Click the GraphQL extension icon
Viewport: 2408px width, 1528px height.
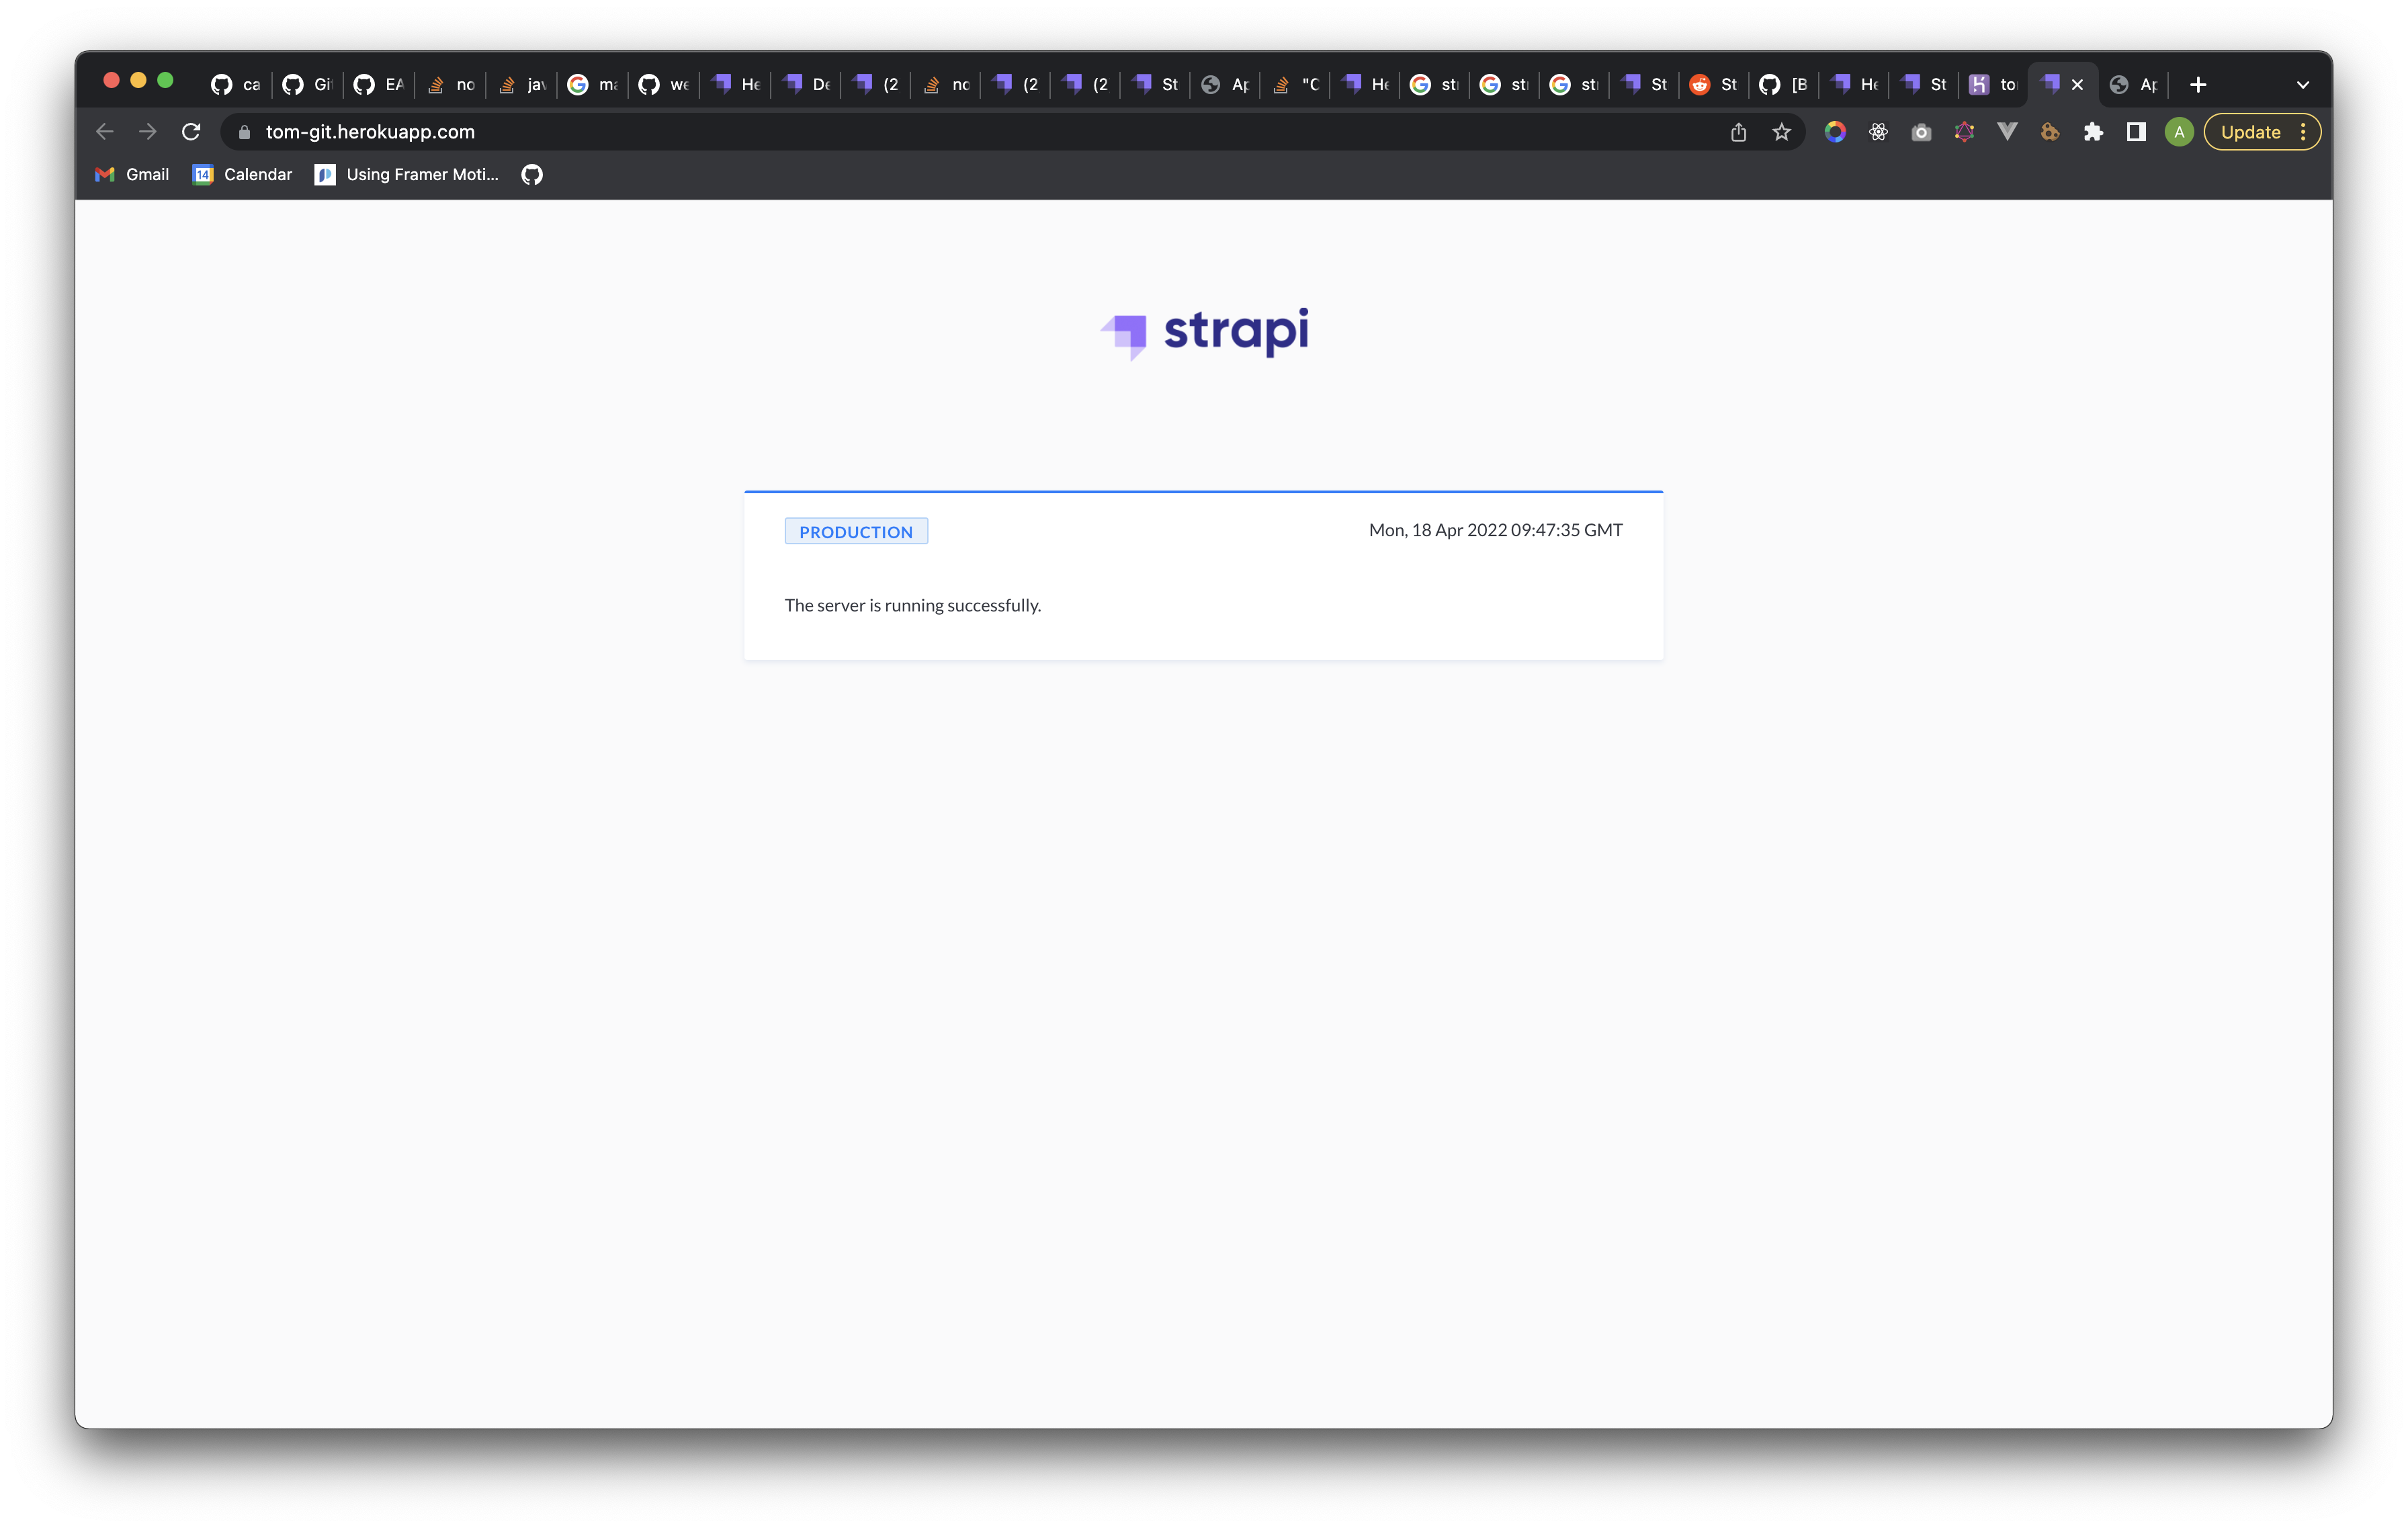1964,131
